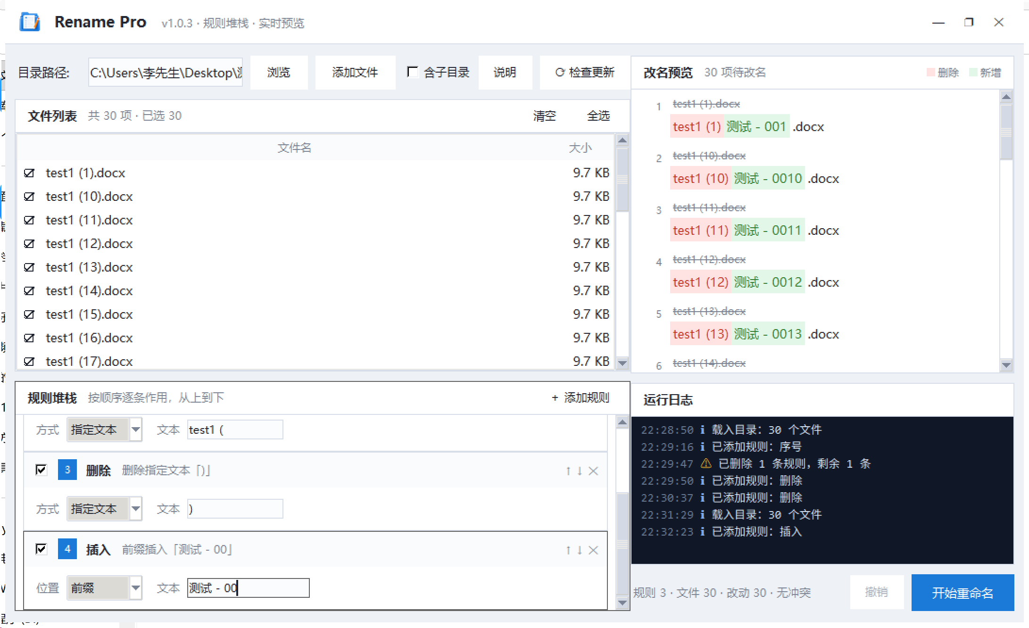Viewport: 1029px width, 628px height.
Task: Click 大小 column header
Action: pyautogui.click(x=580, y=148)
